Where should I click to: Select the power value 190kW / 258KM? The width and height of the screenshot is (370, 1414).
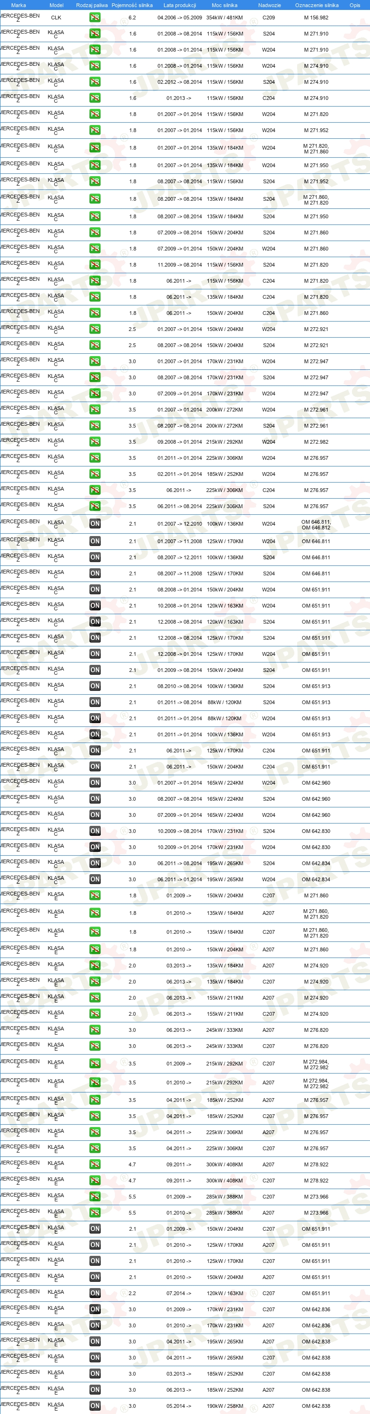coord(225,1406)
